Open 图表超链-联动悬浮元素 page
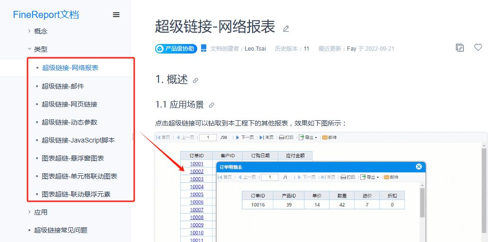 tap(76, 195)
